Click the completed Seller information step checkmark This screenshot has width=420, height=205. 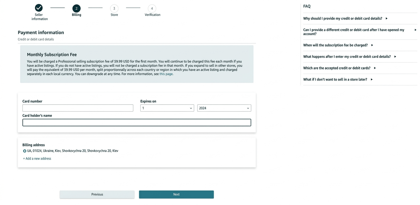point(39,8)
